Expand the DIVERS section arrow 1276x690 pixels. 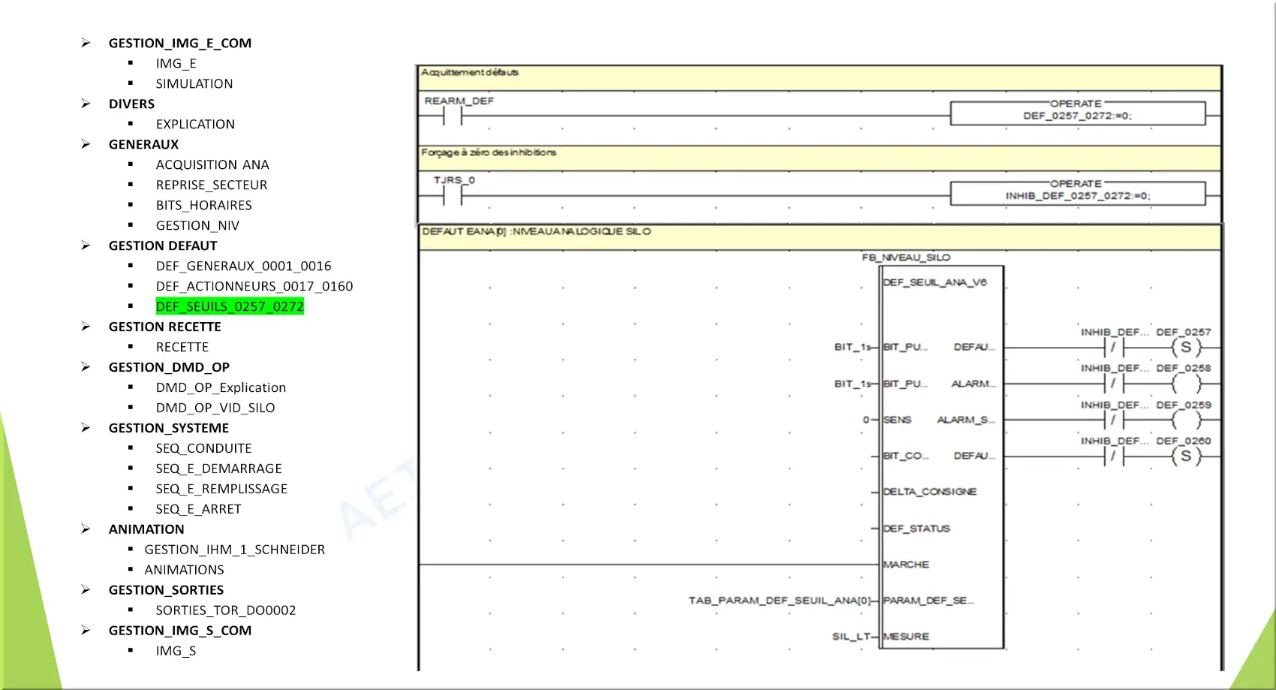[x=86, y=104]
